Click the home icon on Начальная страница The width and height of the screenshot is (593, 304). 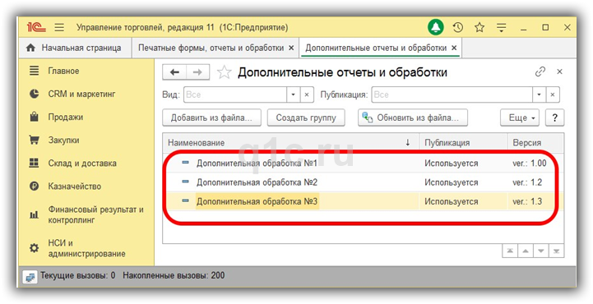(x=30, y=48)
